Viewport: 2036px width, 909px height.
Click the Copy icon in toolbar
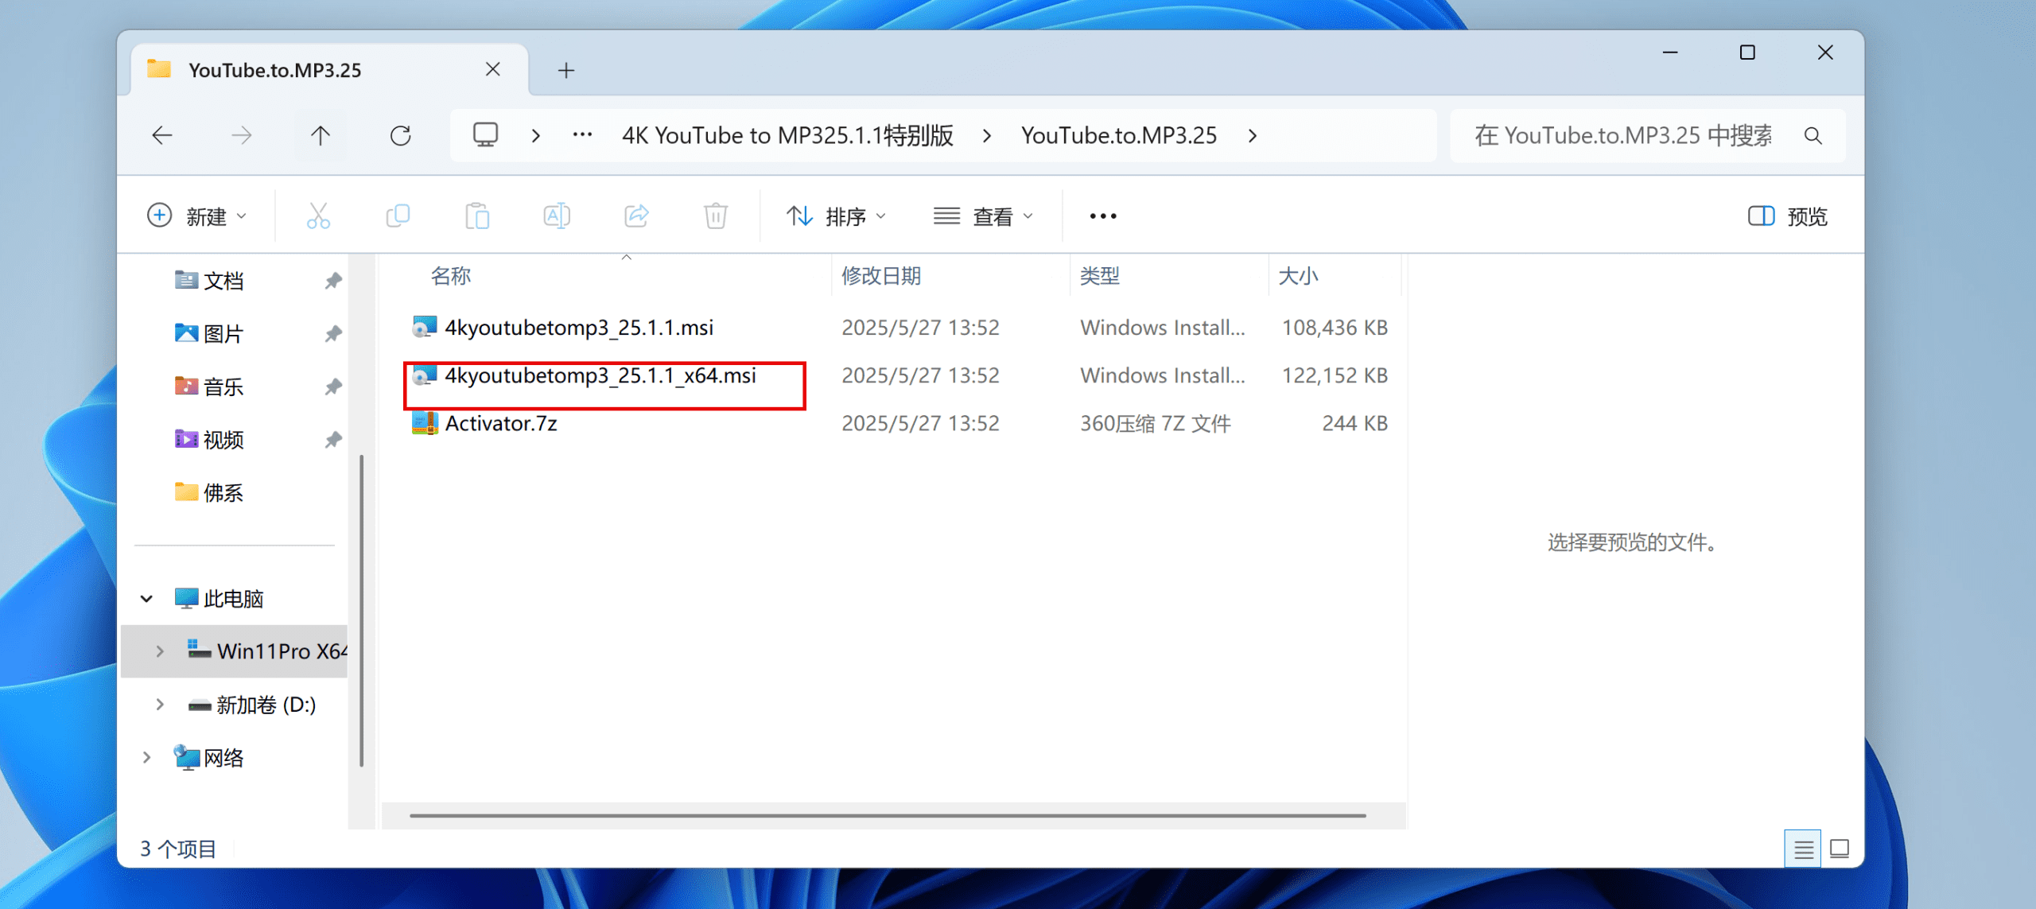[x=398, y=216]
